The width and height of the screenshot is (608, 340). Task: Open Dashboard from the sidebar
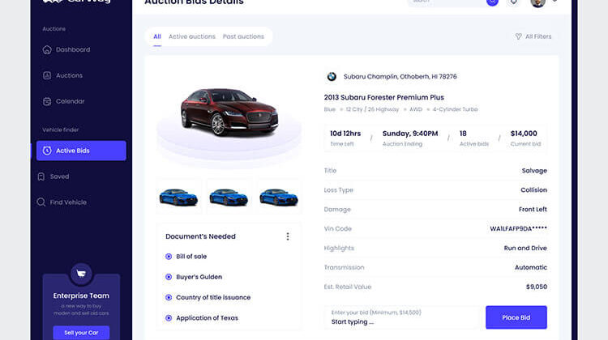[x=72, y=50]
